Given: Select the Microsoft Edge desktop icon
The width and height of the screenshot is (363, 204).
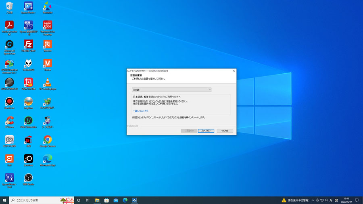Looking at the screenshot, I should (x=48, y=160).
